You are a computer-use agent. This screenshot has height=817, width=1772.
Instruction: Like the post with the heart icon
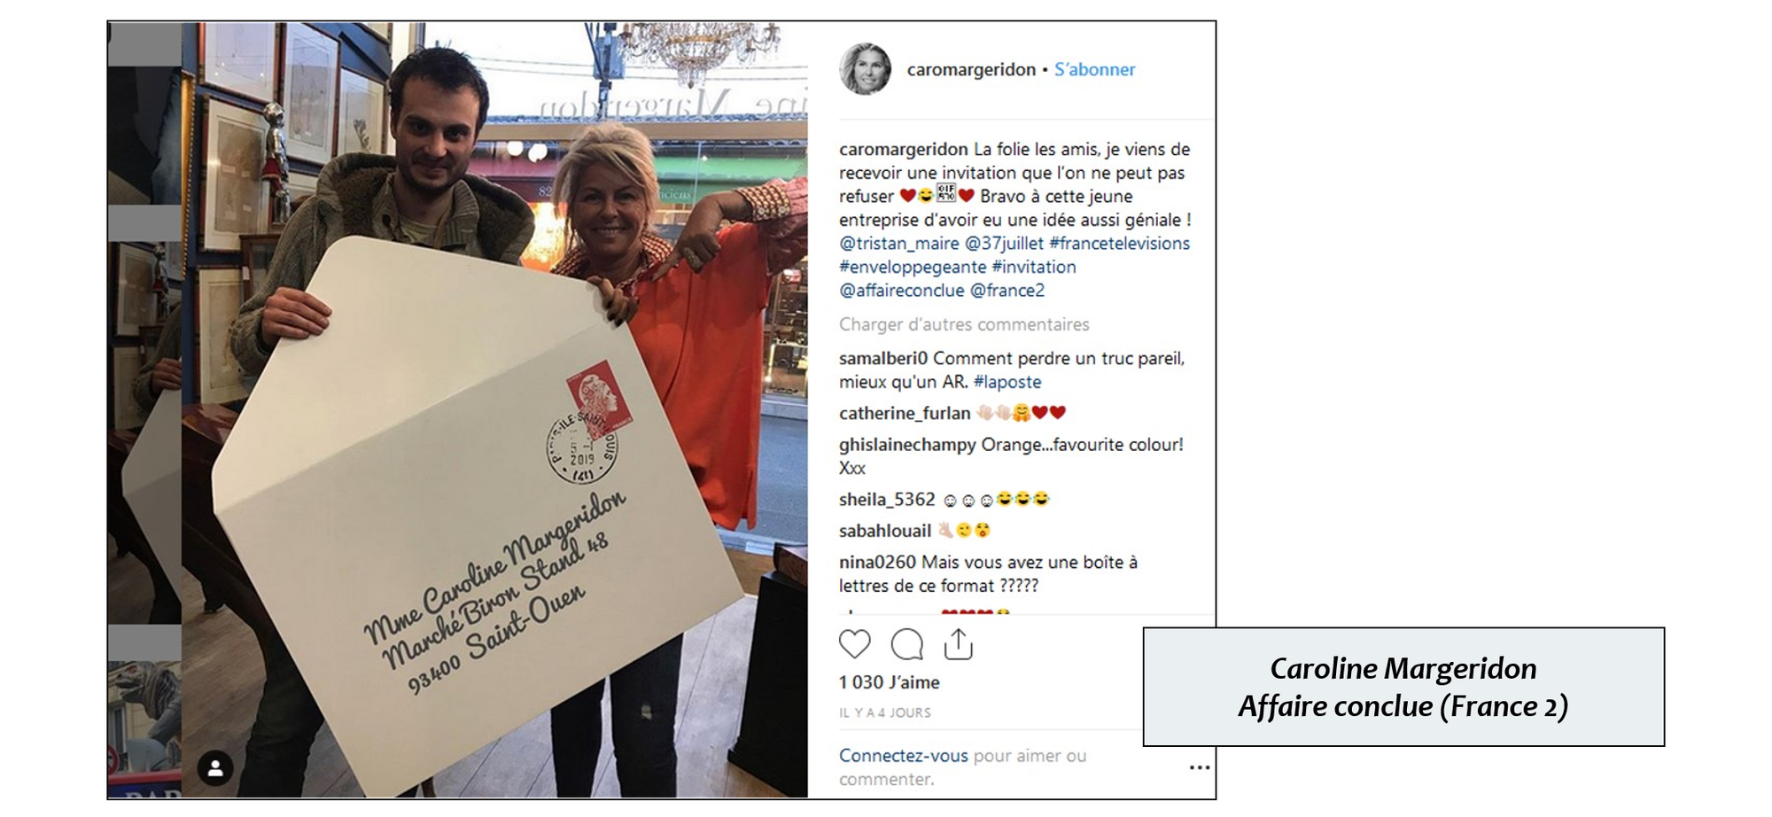(855, 644)
